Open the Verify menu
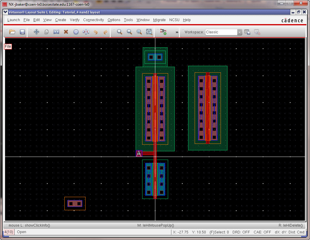Viewport: 310px width, 240px height. [75, 20]
